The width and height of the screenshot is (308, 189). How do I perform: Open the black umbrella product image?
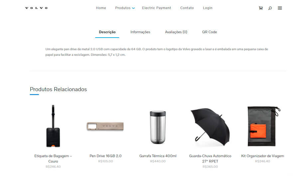210,127
